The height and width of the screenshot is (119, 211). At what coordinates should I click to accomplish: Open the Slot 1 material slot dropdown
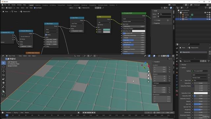[x=73, y=8]
